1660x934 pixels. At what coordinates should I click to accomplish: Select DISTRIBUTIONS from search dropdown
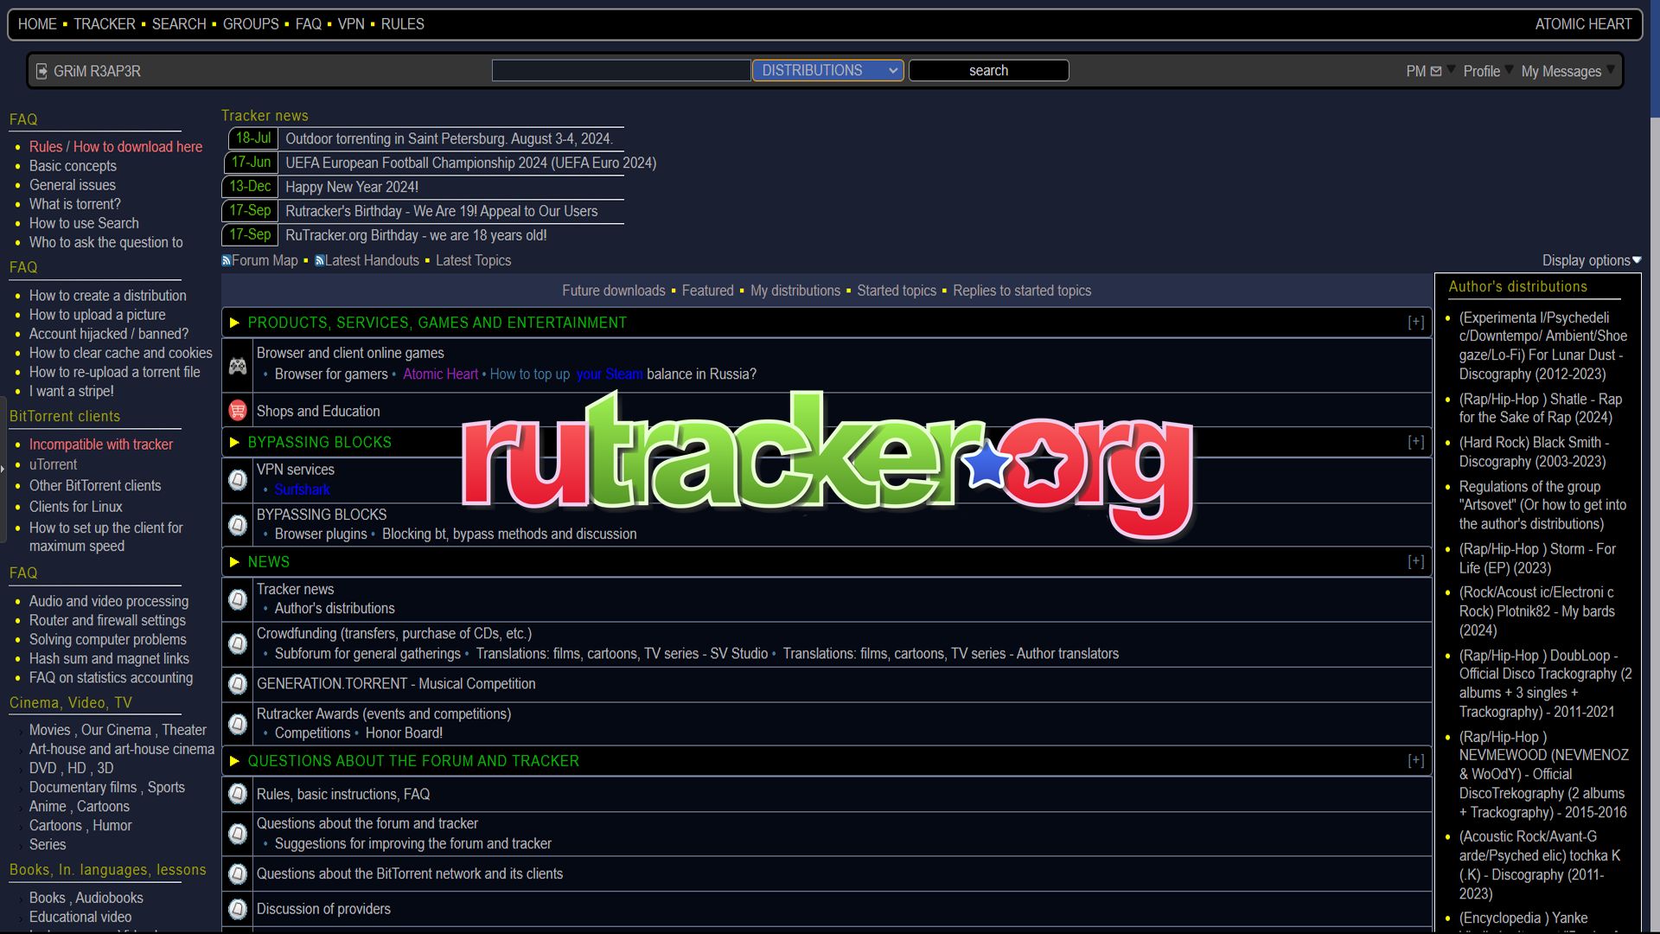[827, 71]
